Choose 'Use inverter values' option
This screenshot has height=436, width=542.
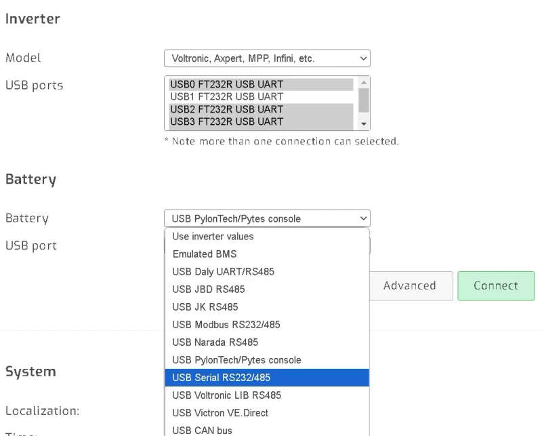[x=267, y=237]
